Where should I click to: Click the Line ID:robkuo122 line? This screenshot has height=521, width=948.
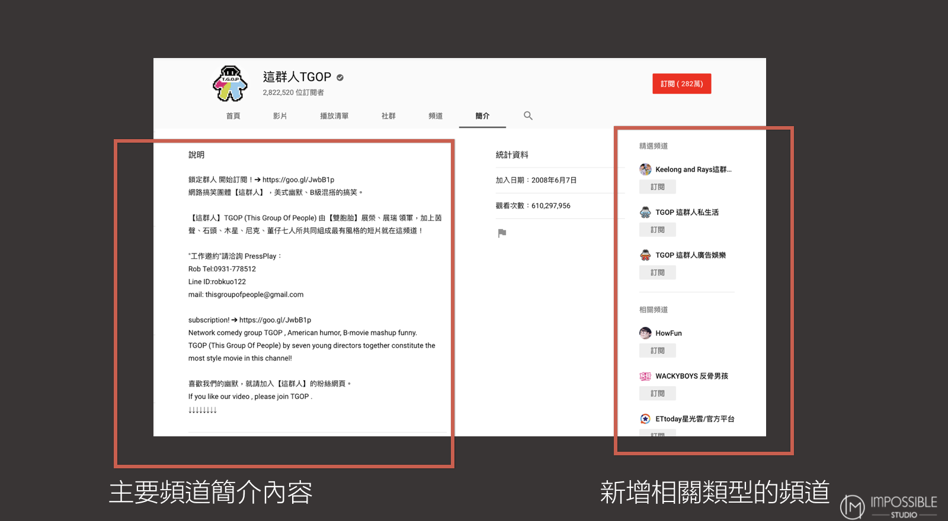[x=217, y=282]
